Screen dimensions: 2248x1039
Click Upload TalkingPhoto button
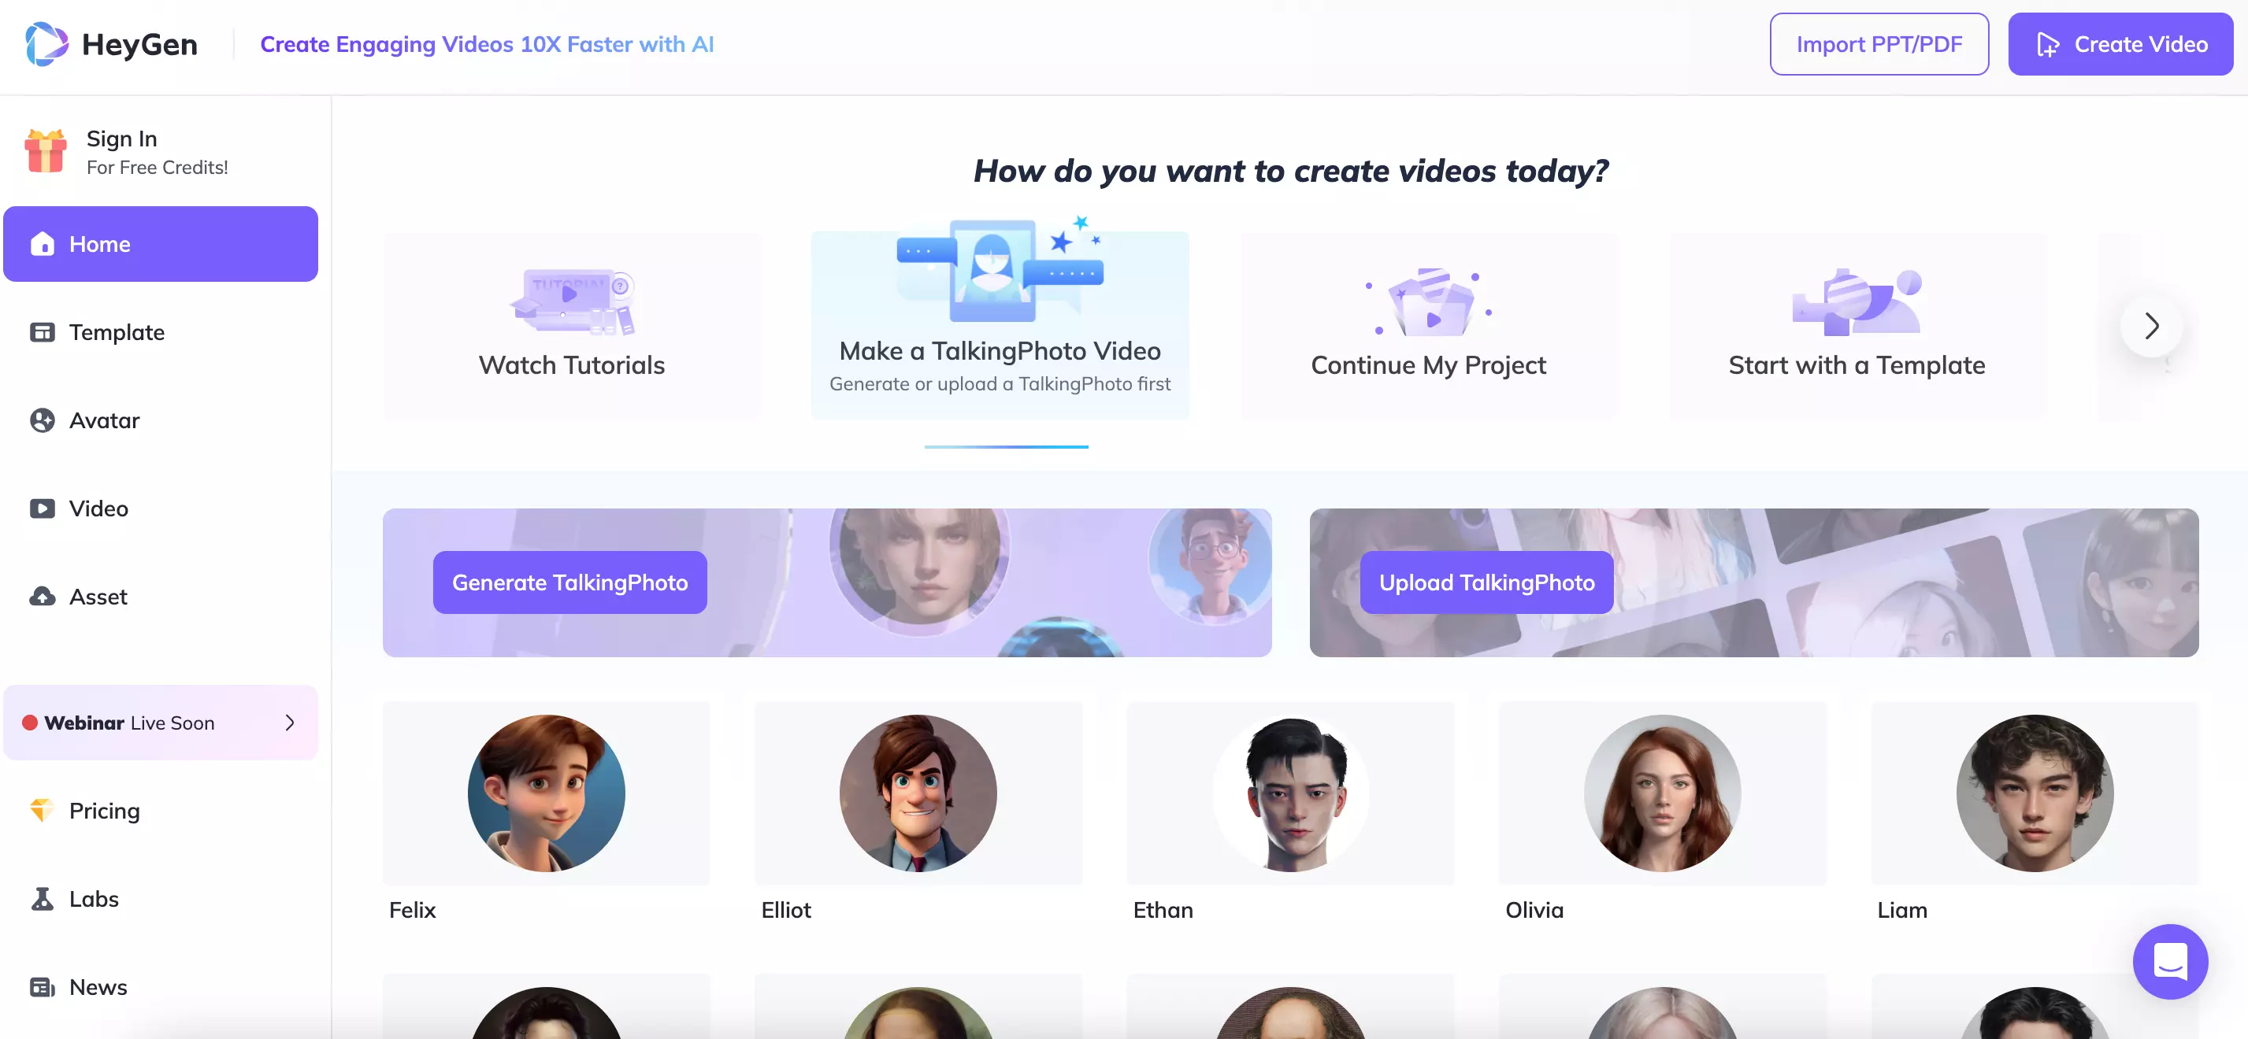1486,582
